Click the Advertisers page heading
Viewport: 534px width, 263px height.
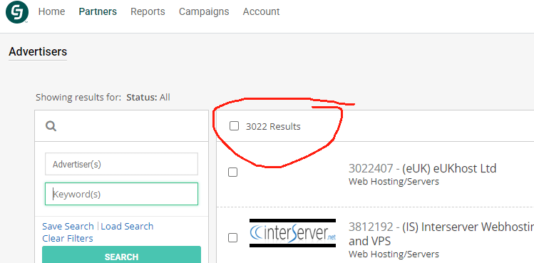[38, 52]
